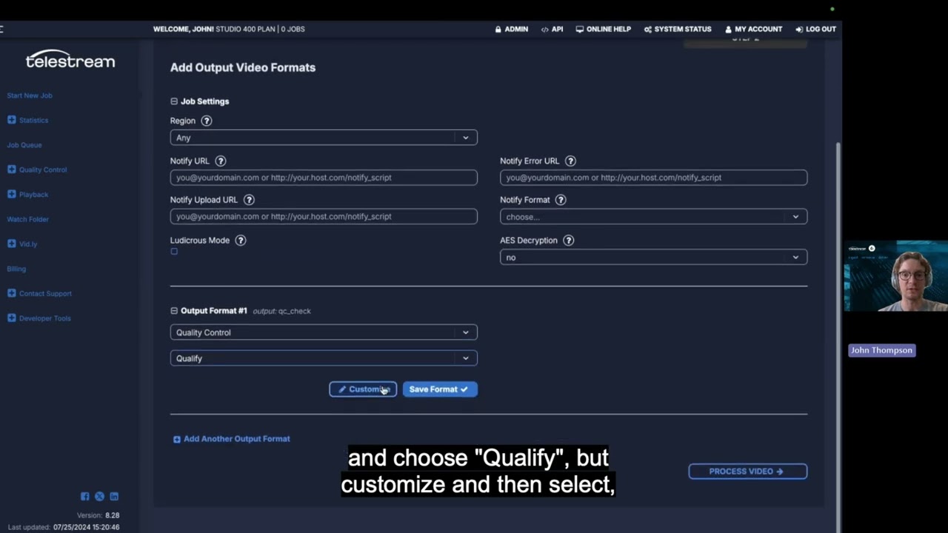Log out of the account
Screen dimensions: 948x533
816,29
